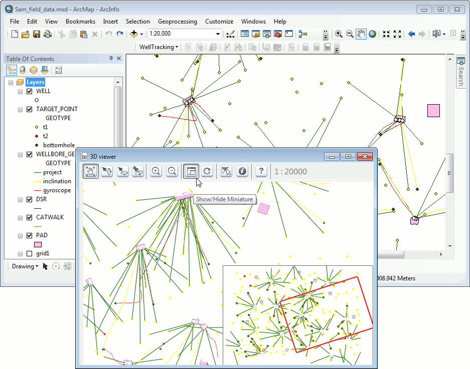Click the Fixed Zoom In icon
470x369 pixels.
click(x=386, y=34)
